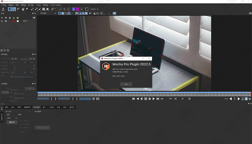This screenshot has height=144, width=252.
Task: Toggle the < 35mm checkbox
Action: coord(21,121)
